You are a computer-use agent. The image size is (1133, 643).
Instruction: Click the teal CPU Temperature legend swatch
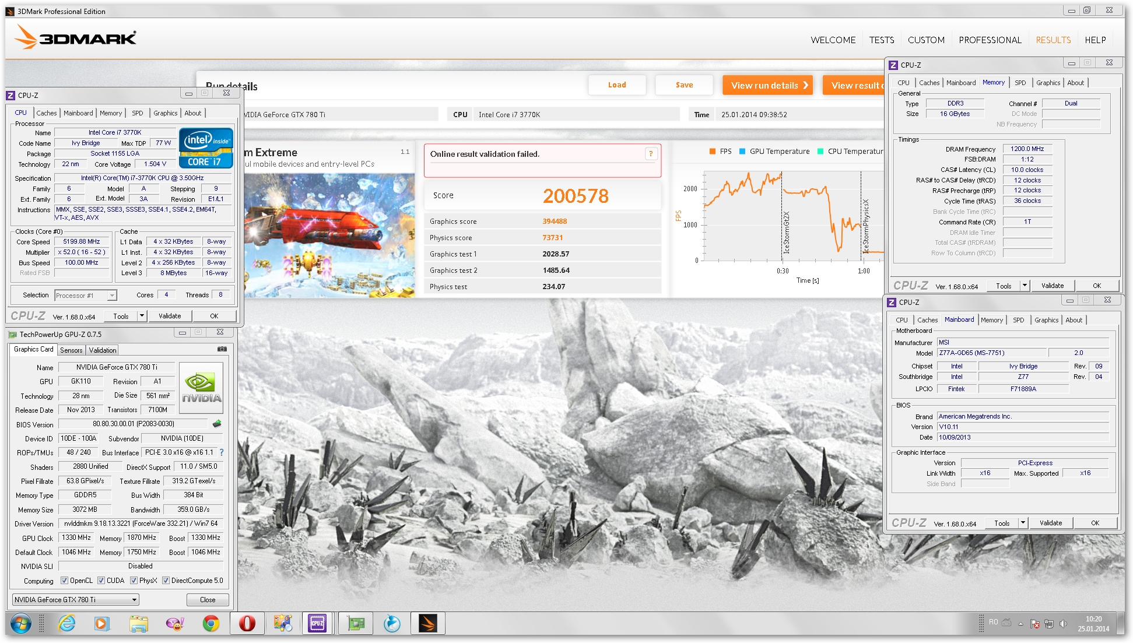(820, 151)
